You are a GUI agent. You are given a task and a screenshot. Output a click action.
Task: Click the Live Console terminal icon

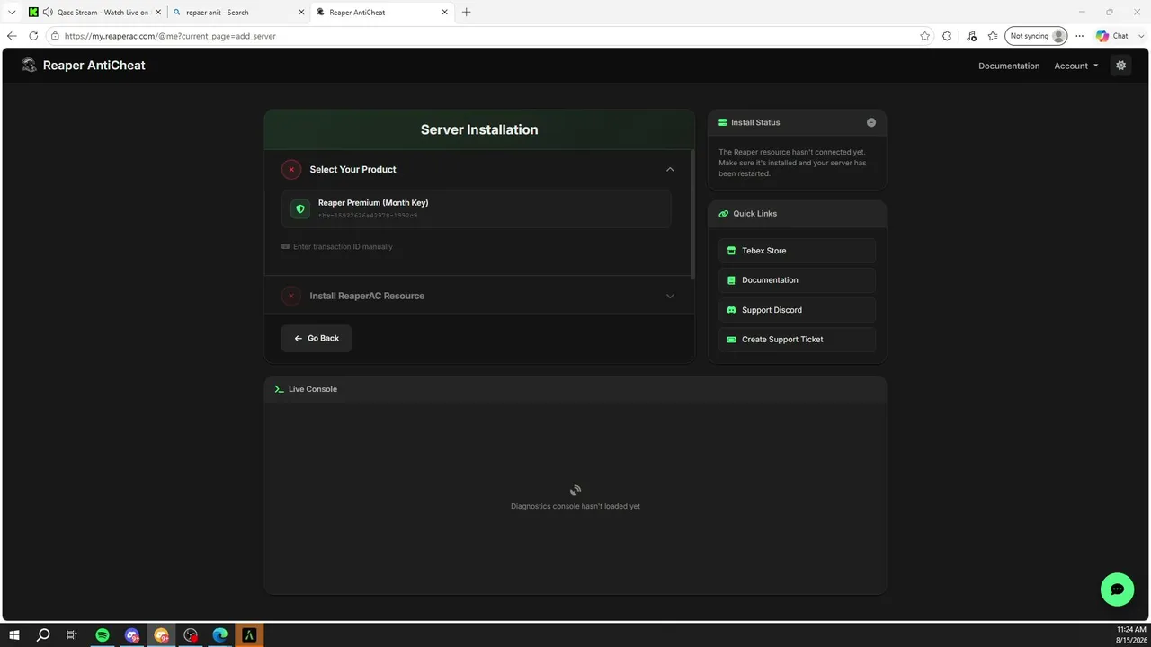(280, 389)
